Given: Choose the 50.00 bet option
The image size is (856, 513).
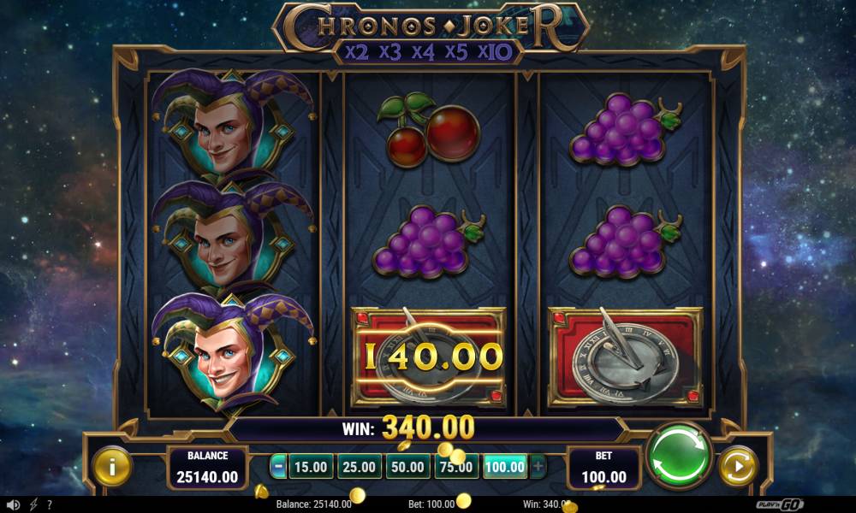Looking at the screenshot, I should click(407, 467).
